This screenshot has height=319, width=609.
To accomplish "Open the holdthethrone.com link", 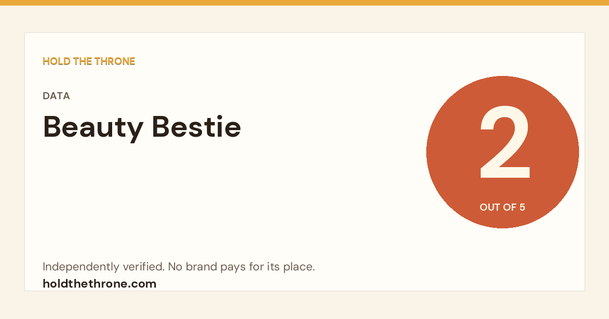I will tap(99, 284).
